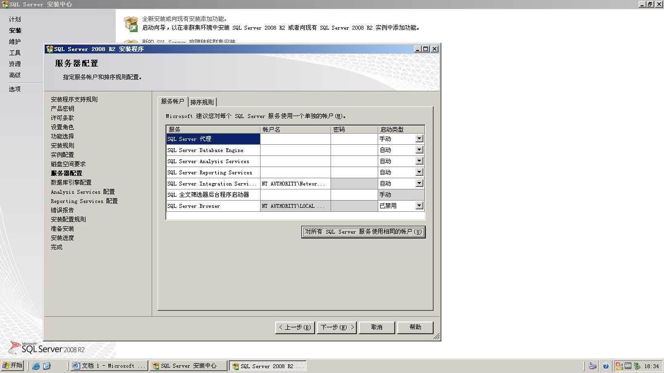
Task: Open startup type dropdown for SQL Server Browser
Action: click(x=419, y=205)
